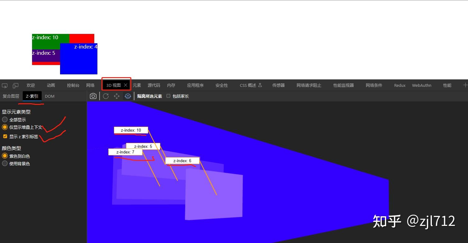Image resolution: width=468 pixels, height=243 pixels.
Task: Open the 控制台 panel
Action: (x=73, y=85)
